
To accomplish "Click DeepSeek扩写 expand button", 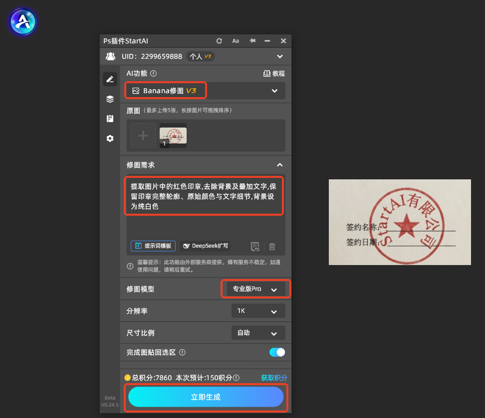I will point(206,246).
